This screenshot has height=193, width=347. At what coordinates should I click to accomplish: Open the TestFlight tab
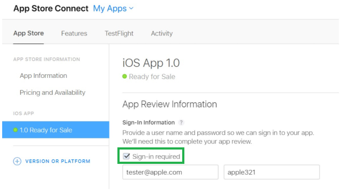(x=119, y=33)
